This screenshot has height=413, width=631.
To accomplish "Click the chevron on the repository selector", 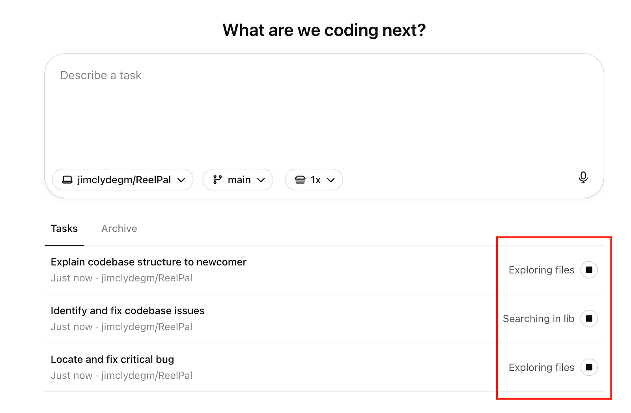I will click(181, 180).
